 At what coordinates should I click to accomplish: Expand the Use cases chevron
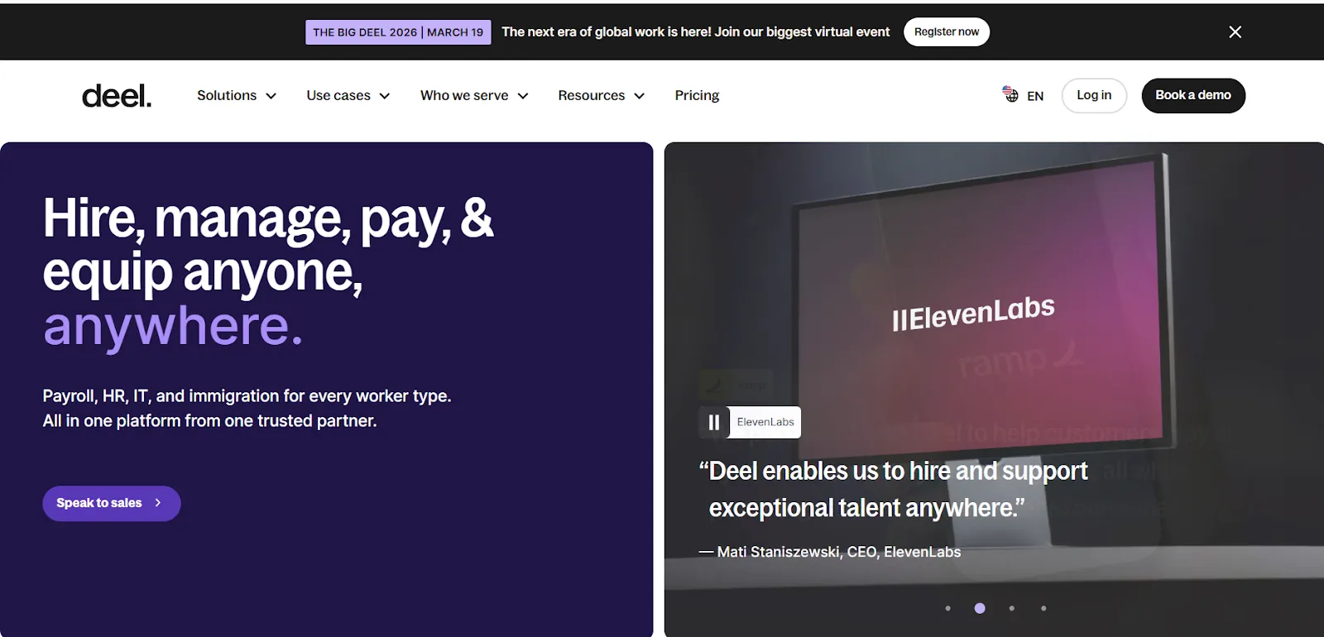pos(385,96)
